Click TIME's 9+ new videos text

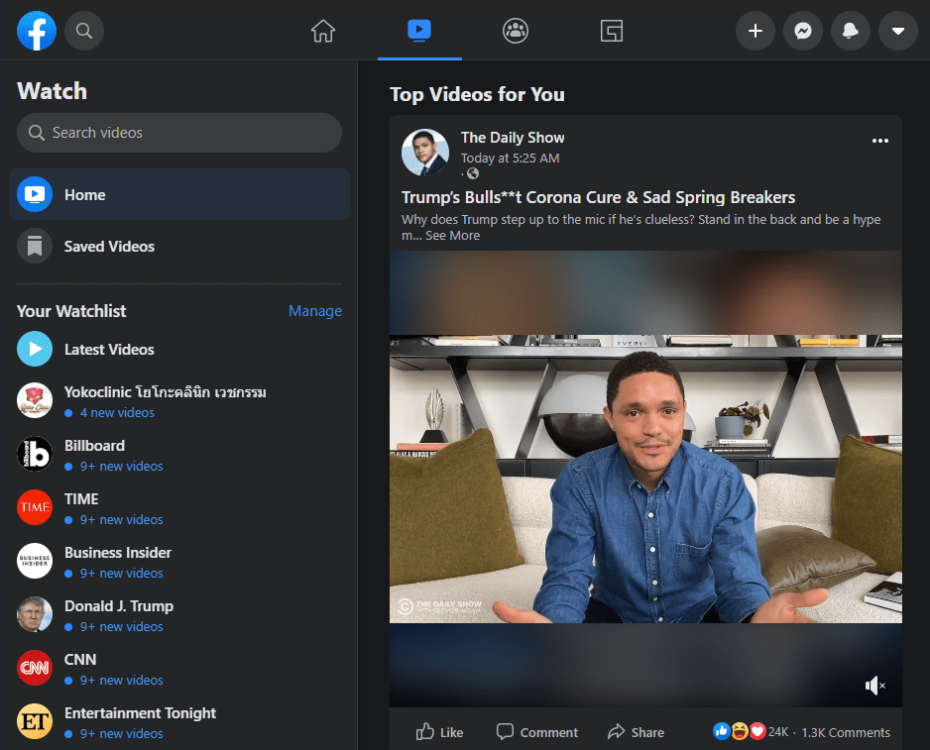pos(121,519)
